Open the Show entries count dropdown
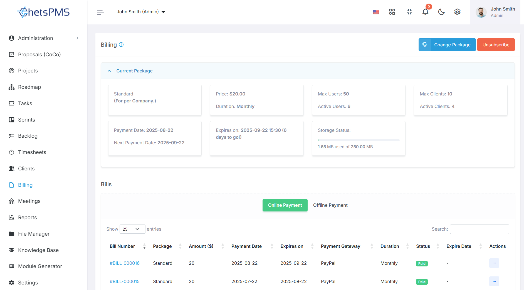524x290 pixels. click(132, 229)
